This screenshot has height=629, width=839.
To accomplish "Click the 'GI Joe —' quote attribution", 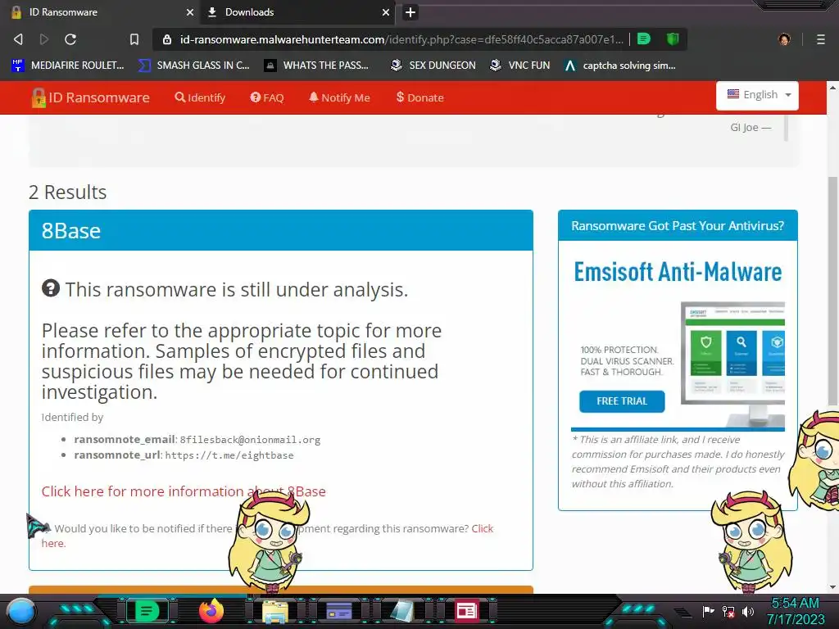I will coord(751,127).
